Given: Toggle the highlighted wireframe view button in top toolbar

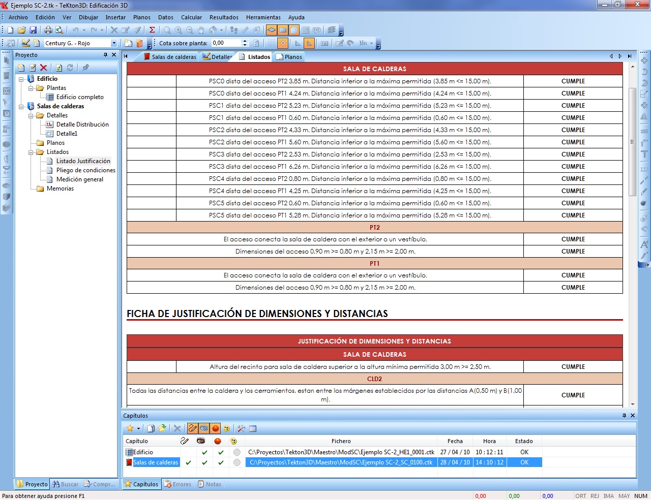Looking at the screenshot, I should pyautogui.click(x=272, y=30).
